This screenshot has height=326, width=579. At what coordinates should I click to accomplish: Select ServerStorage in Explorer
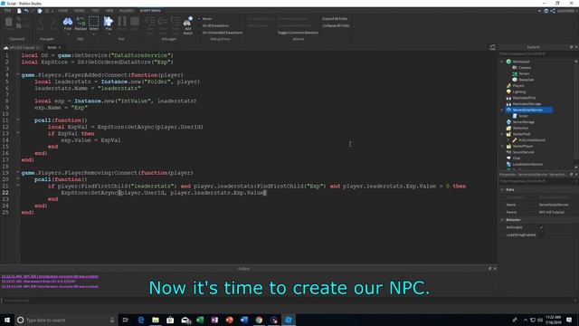(x=523, y=122)
